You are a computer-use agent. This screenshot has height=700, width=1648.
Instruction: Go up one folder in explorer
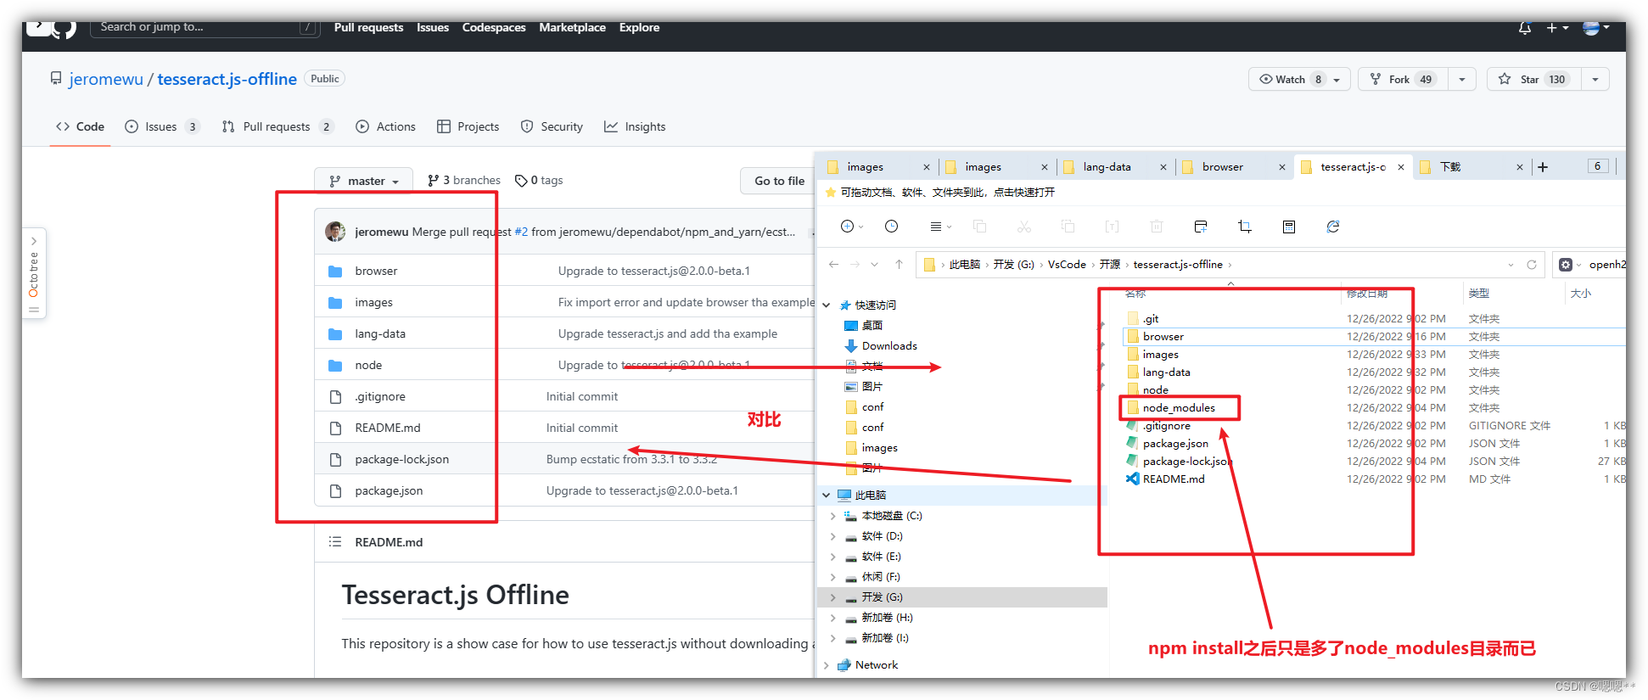click(899, 265)
